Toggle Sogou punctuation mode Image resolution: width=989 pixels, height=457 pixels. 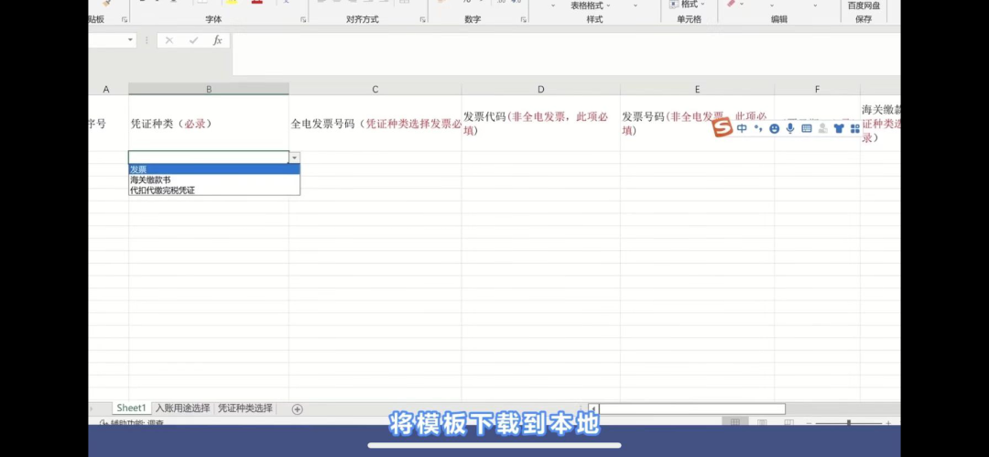[758, 129]
